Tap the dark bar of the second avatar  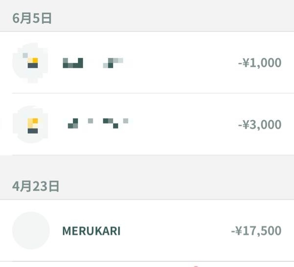pyautogui.click(x=33, y=131)
